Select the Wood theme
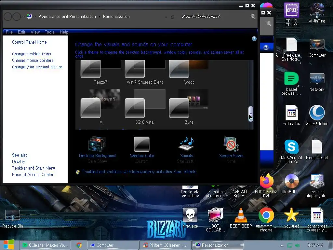333x250 pixels. click(189, 72)
